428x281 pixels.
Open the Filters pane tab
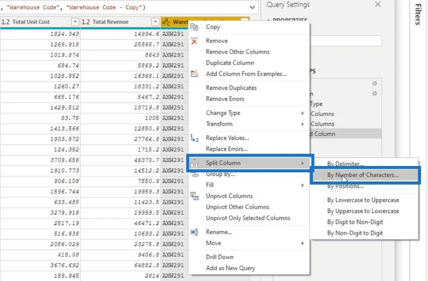[418, 14]
